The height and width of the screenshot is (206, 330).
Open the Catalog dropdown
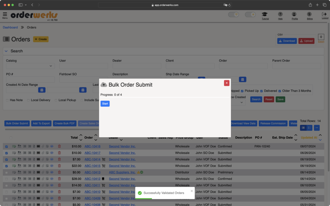[30, 66]
